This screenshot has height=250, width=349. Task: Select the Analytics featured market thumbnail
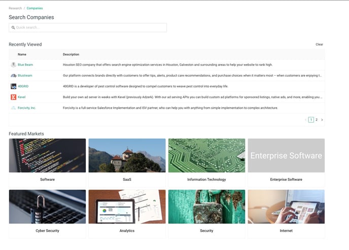coord(127,207)
